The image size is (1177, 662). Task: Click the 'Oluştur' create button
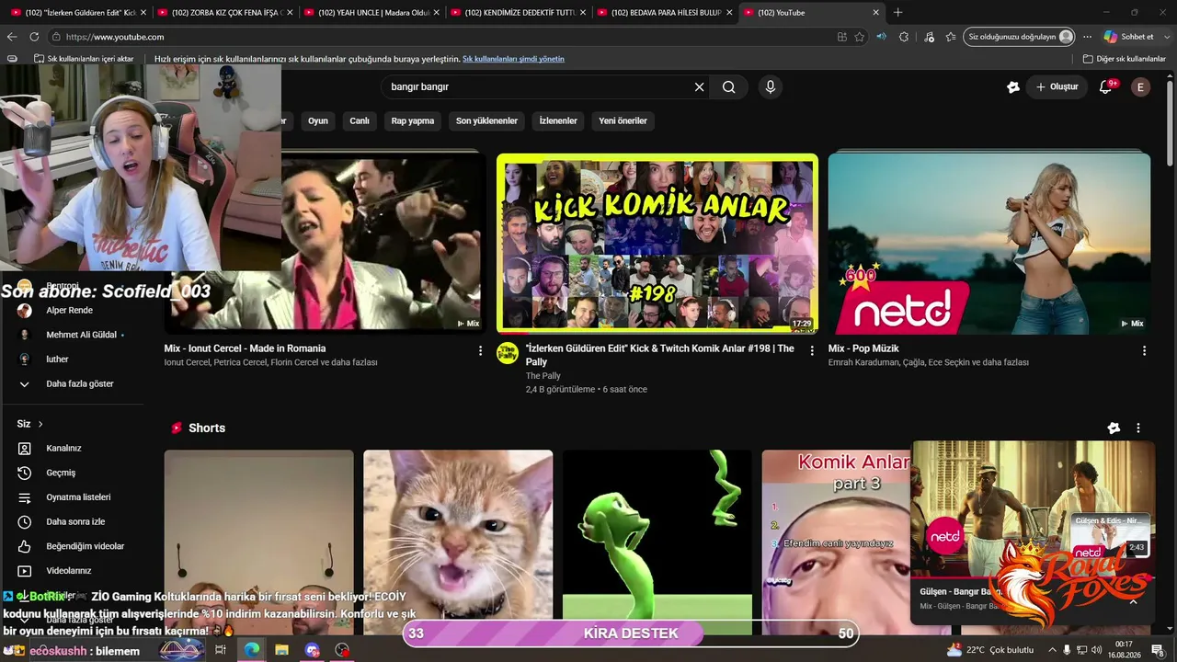[x=1057, y=86]
